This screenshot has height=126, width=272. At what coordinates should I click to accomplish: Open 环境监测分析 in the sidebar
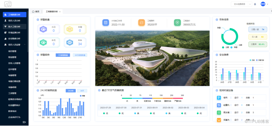coord(14,33)
